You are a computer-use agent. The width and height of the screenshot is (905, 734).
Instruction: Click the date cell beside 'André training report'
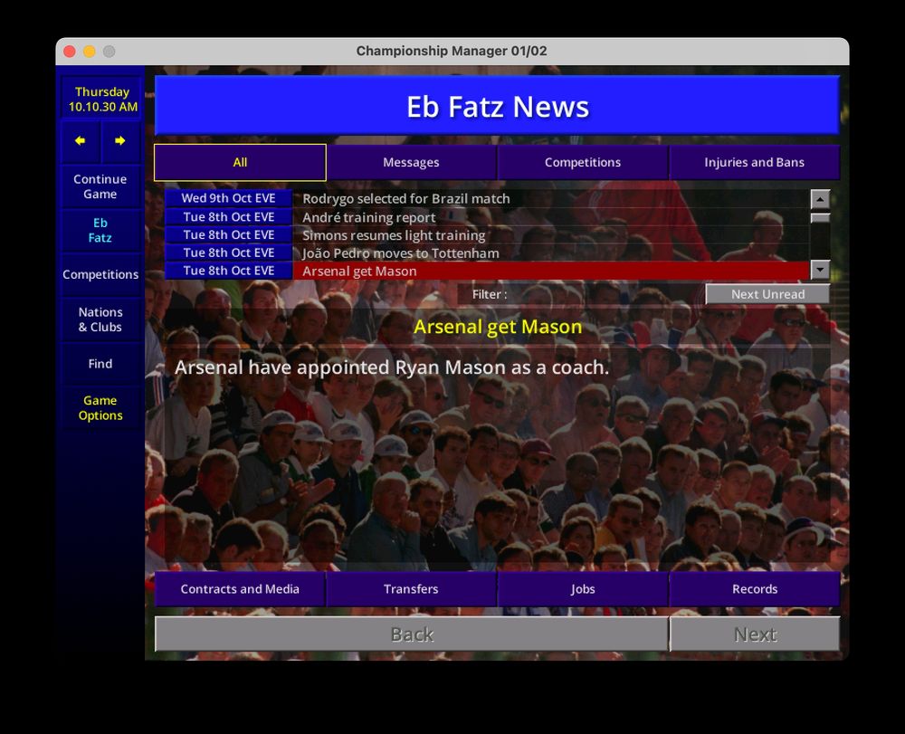tap(229, 217)
